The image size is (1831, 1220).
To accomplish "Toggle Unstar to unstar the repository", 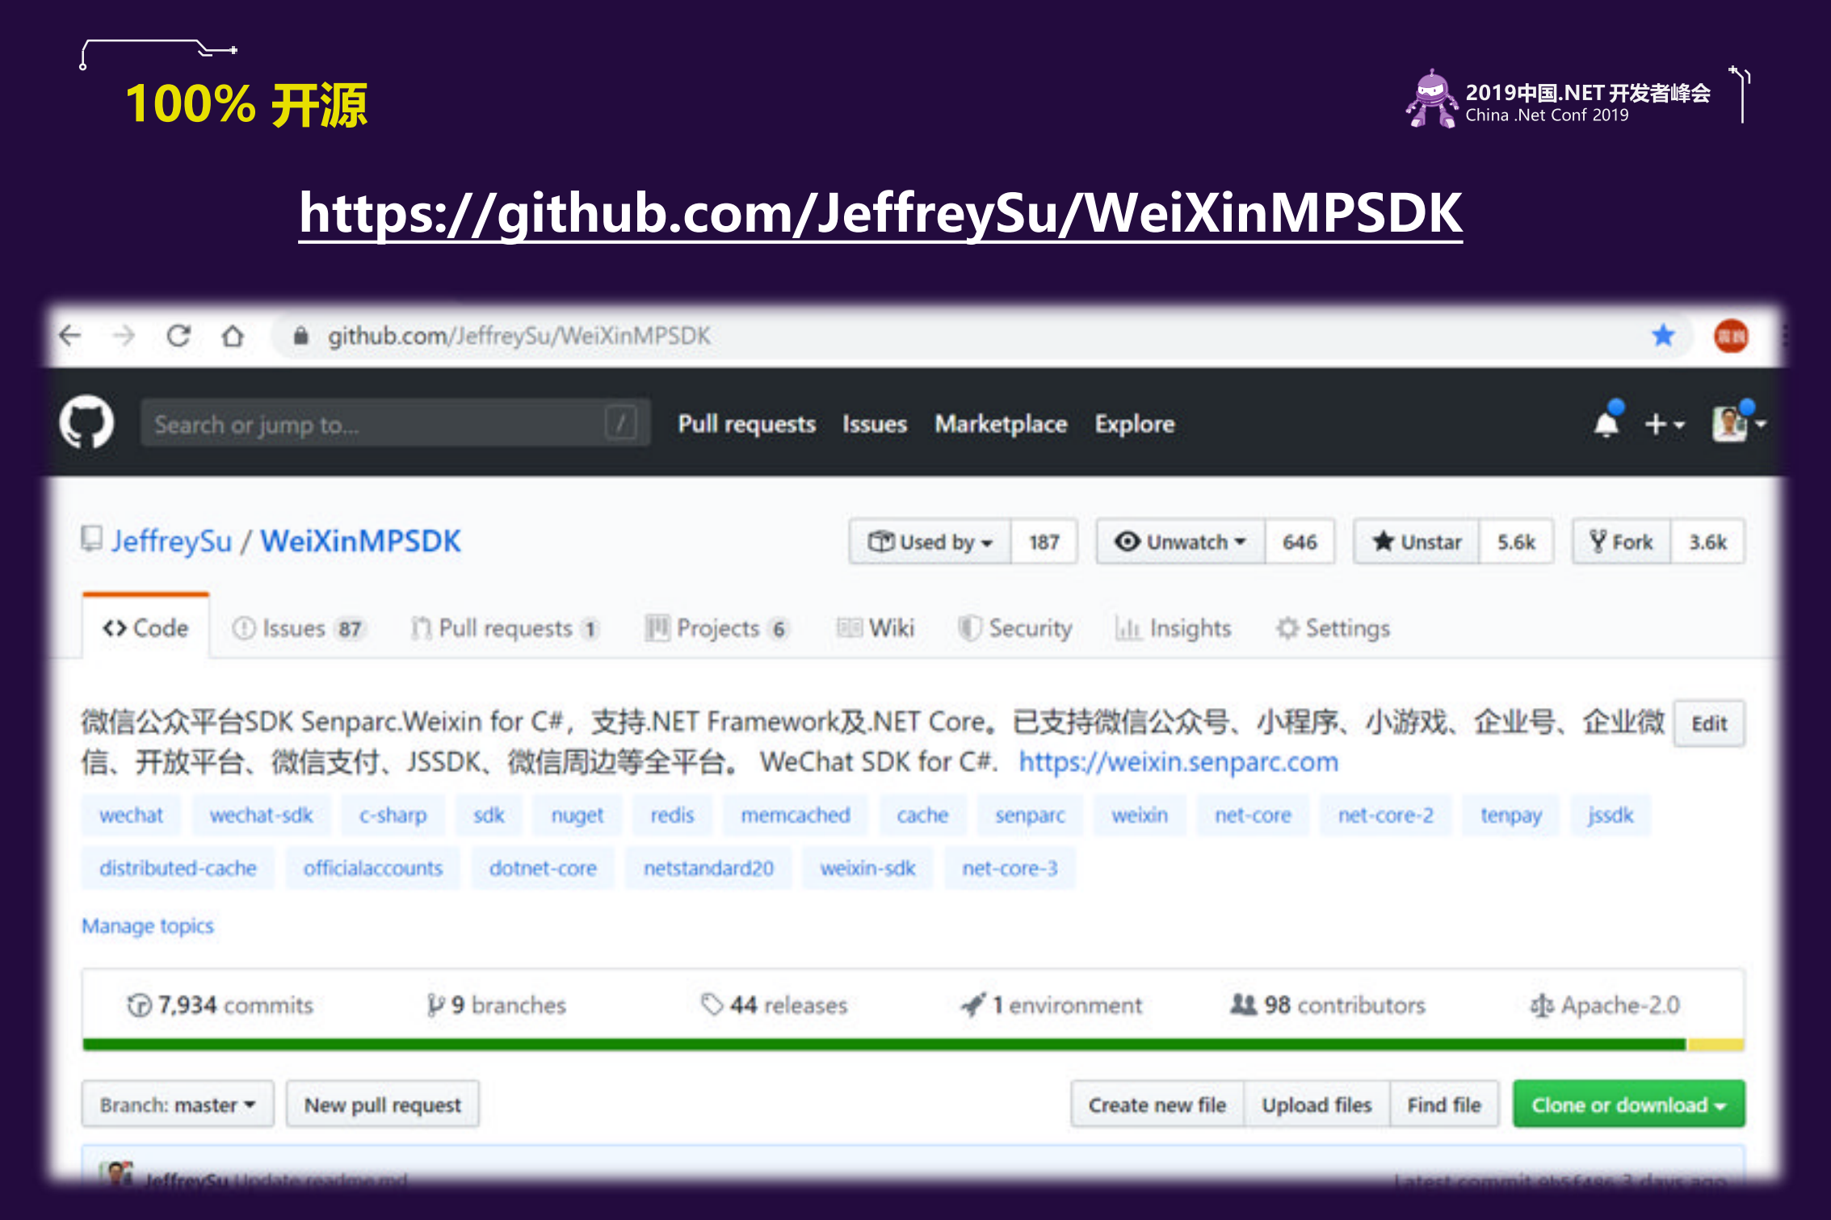I will (1417, 542).
